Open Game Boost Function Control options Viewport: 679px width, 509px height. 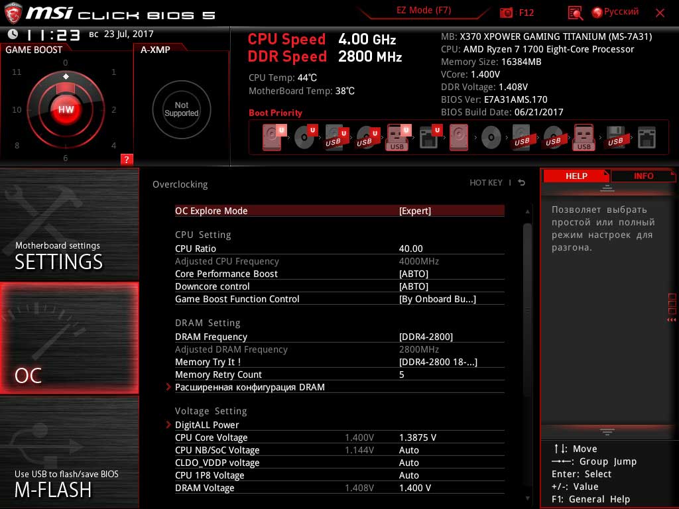pos(339,299)
